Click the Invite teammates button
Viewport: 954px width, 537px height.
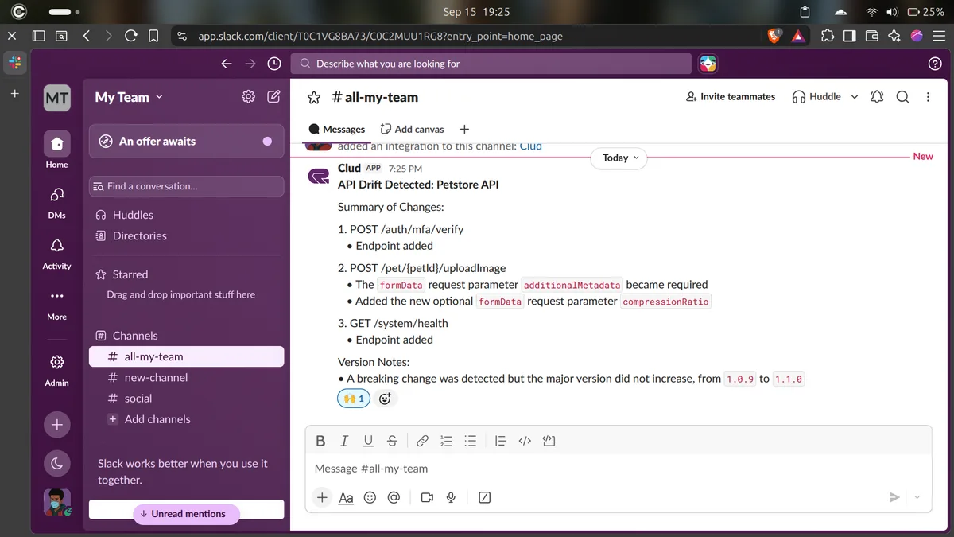(x=730, y=97)
